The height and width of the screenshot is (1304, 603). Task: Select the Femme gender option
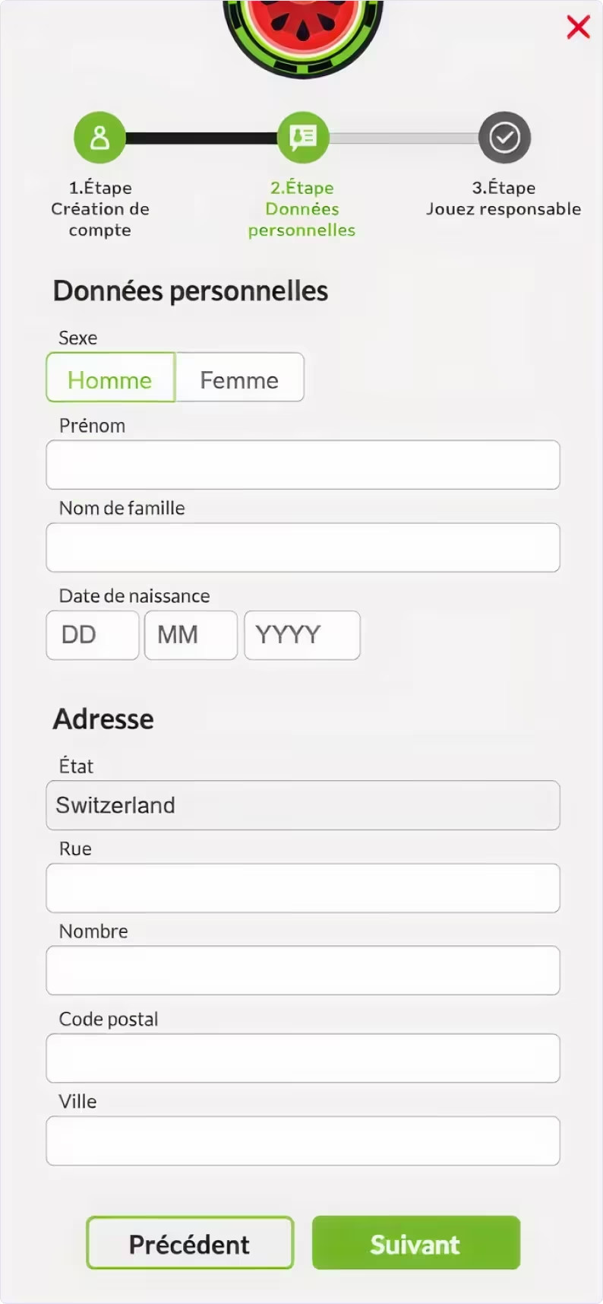point(240,377)
